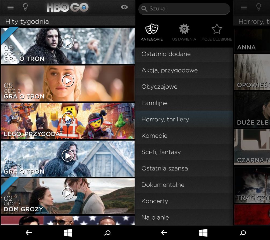
Task: Open Moje ulubione star icon
Action: [x=217, y=29]
